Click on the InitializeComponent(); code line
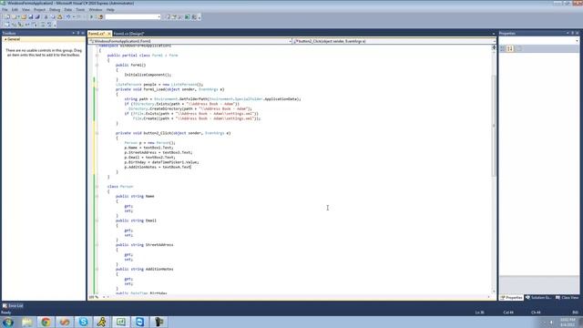This screenshot has width=583, height=328. (148, 75)
